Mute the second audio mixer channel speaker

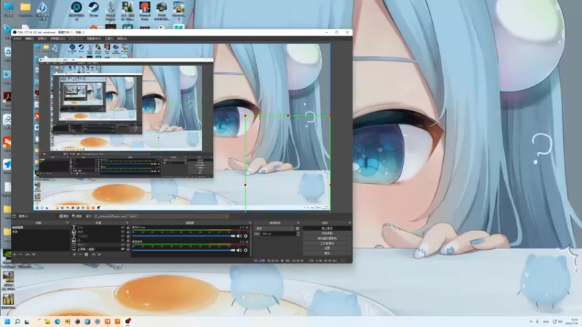coord(239,250)
